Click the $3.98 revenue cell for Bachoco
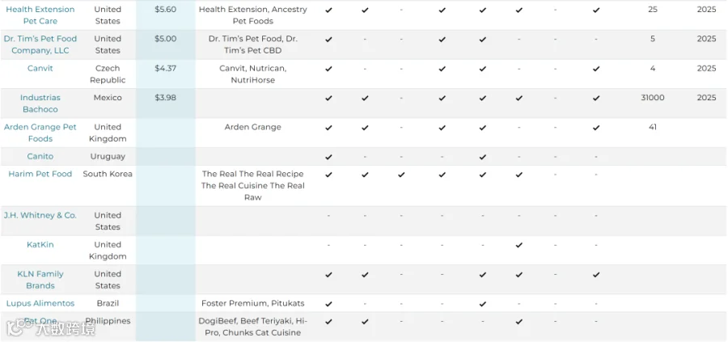This screenshot has width=728, height=342. tap(165, 98)
